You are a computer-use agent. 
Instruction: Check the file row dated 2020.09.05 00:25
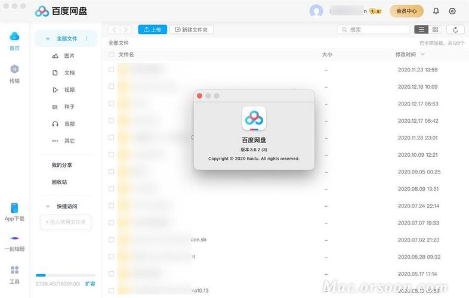pyautogui.click(x=111, y=172)
